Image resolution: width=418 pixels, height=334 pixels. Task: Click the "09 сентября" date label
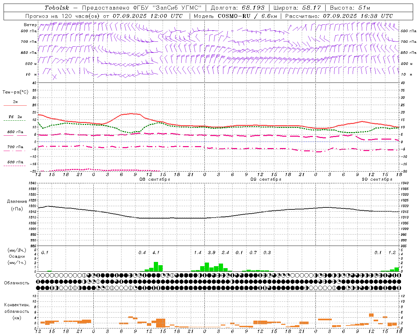(x=266, y=179)
